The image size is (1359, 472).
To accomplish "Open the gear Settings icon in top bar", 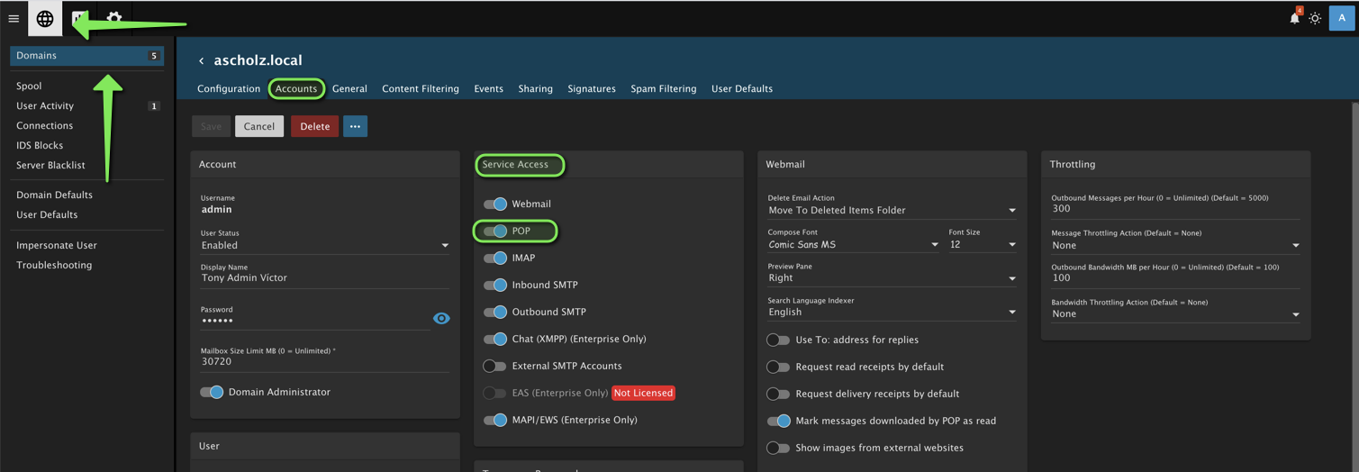I will click(x=114, y=18).
